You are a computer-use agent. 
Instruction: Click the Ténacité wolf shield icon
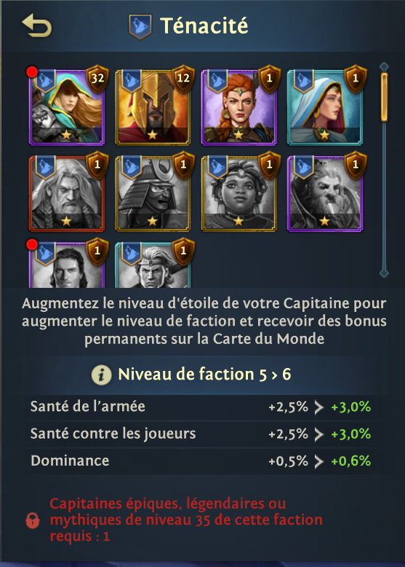click(140, 26)
